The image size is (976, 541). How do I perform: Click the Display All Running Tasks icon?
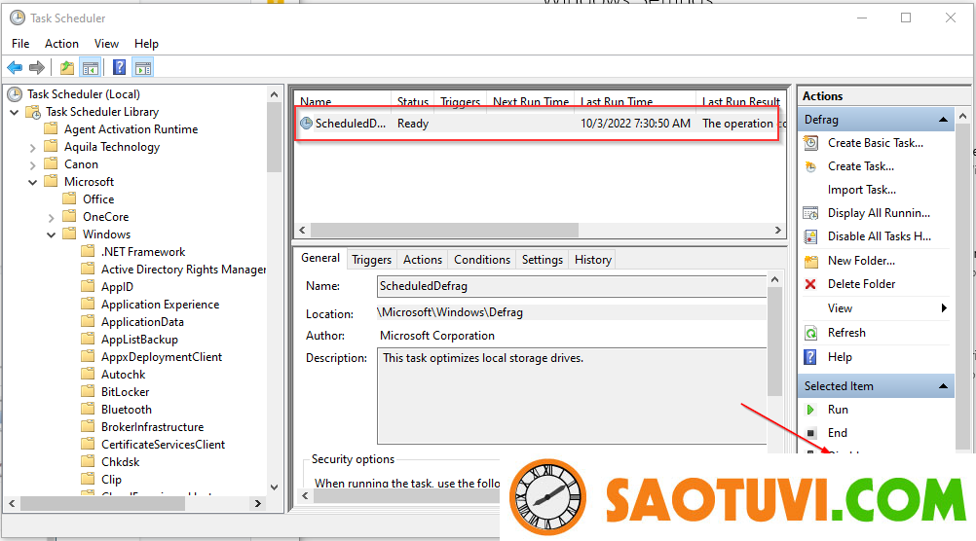tap(810, 213)
